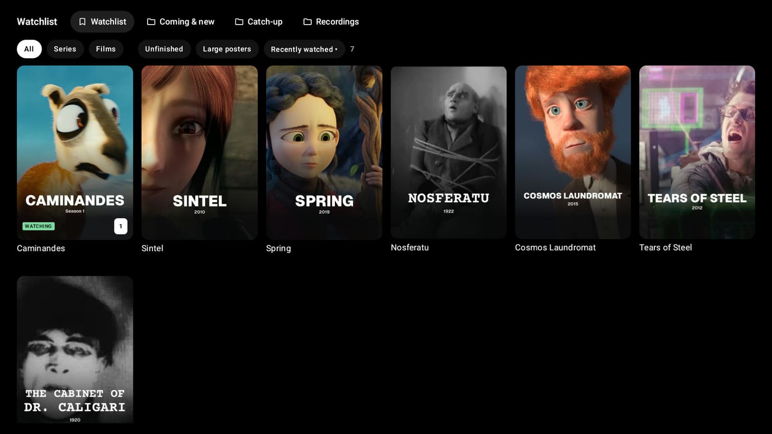Click the Watchlist page heading
The height and width of the screenshot is (434, 772).
pos(37,22)
